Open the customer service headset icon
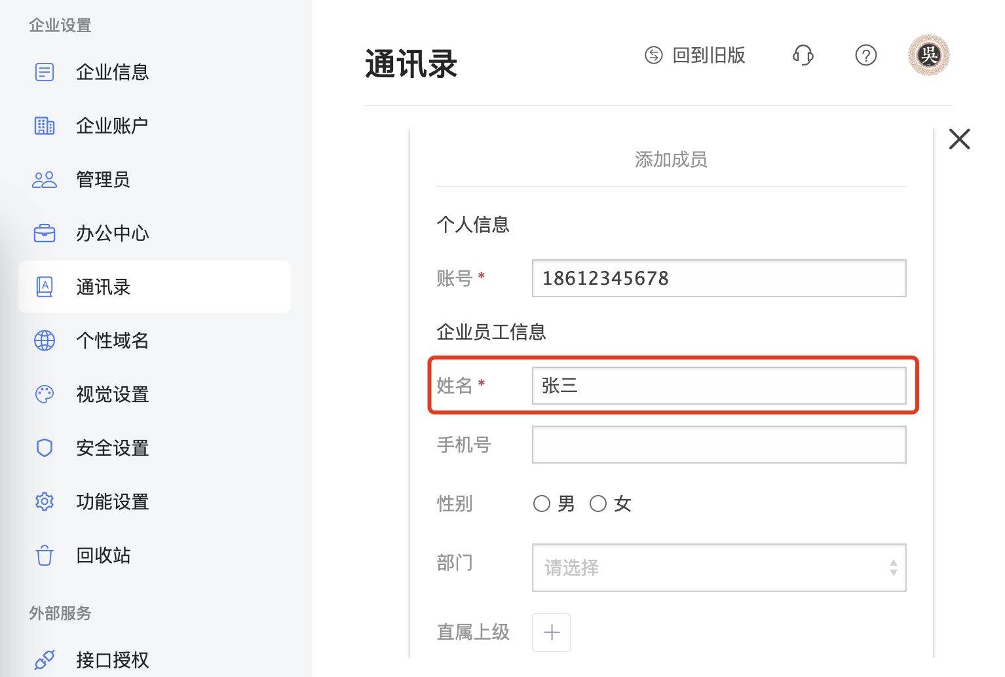This screenshot has height=677, width=1005. click(x=803, y=56)
